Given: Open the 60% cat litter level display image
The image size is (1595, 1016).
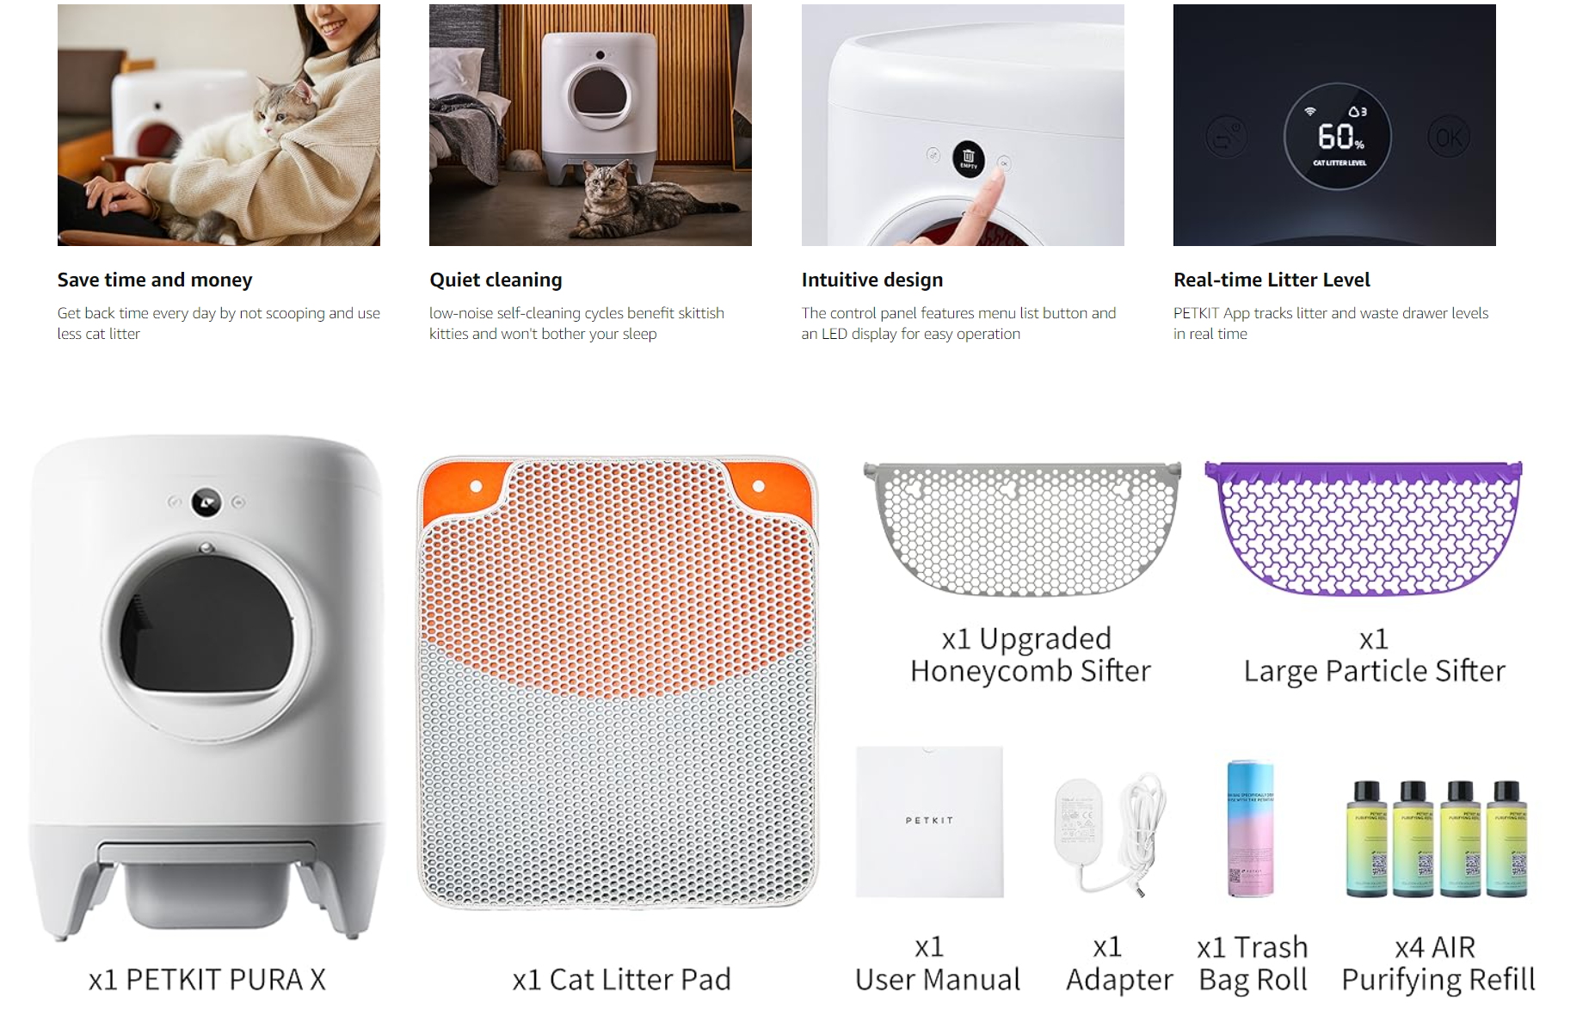Looking at the screenshot, I should pyautogui.click(x=1334, y=125).
